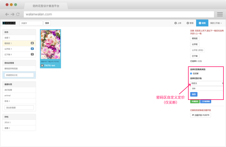Click the browser back arrow
226x147 pixels.
click(7, 14)
